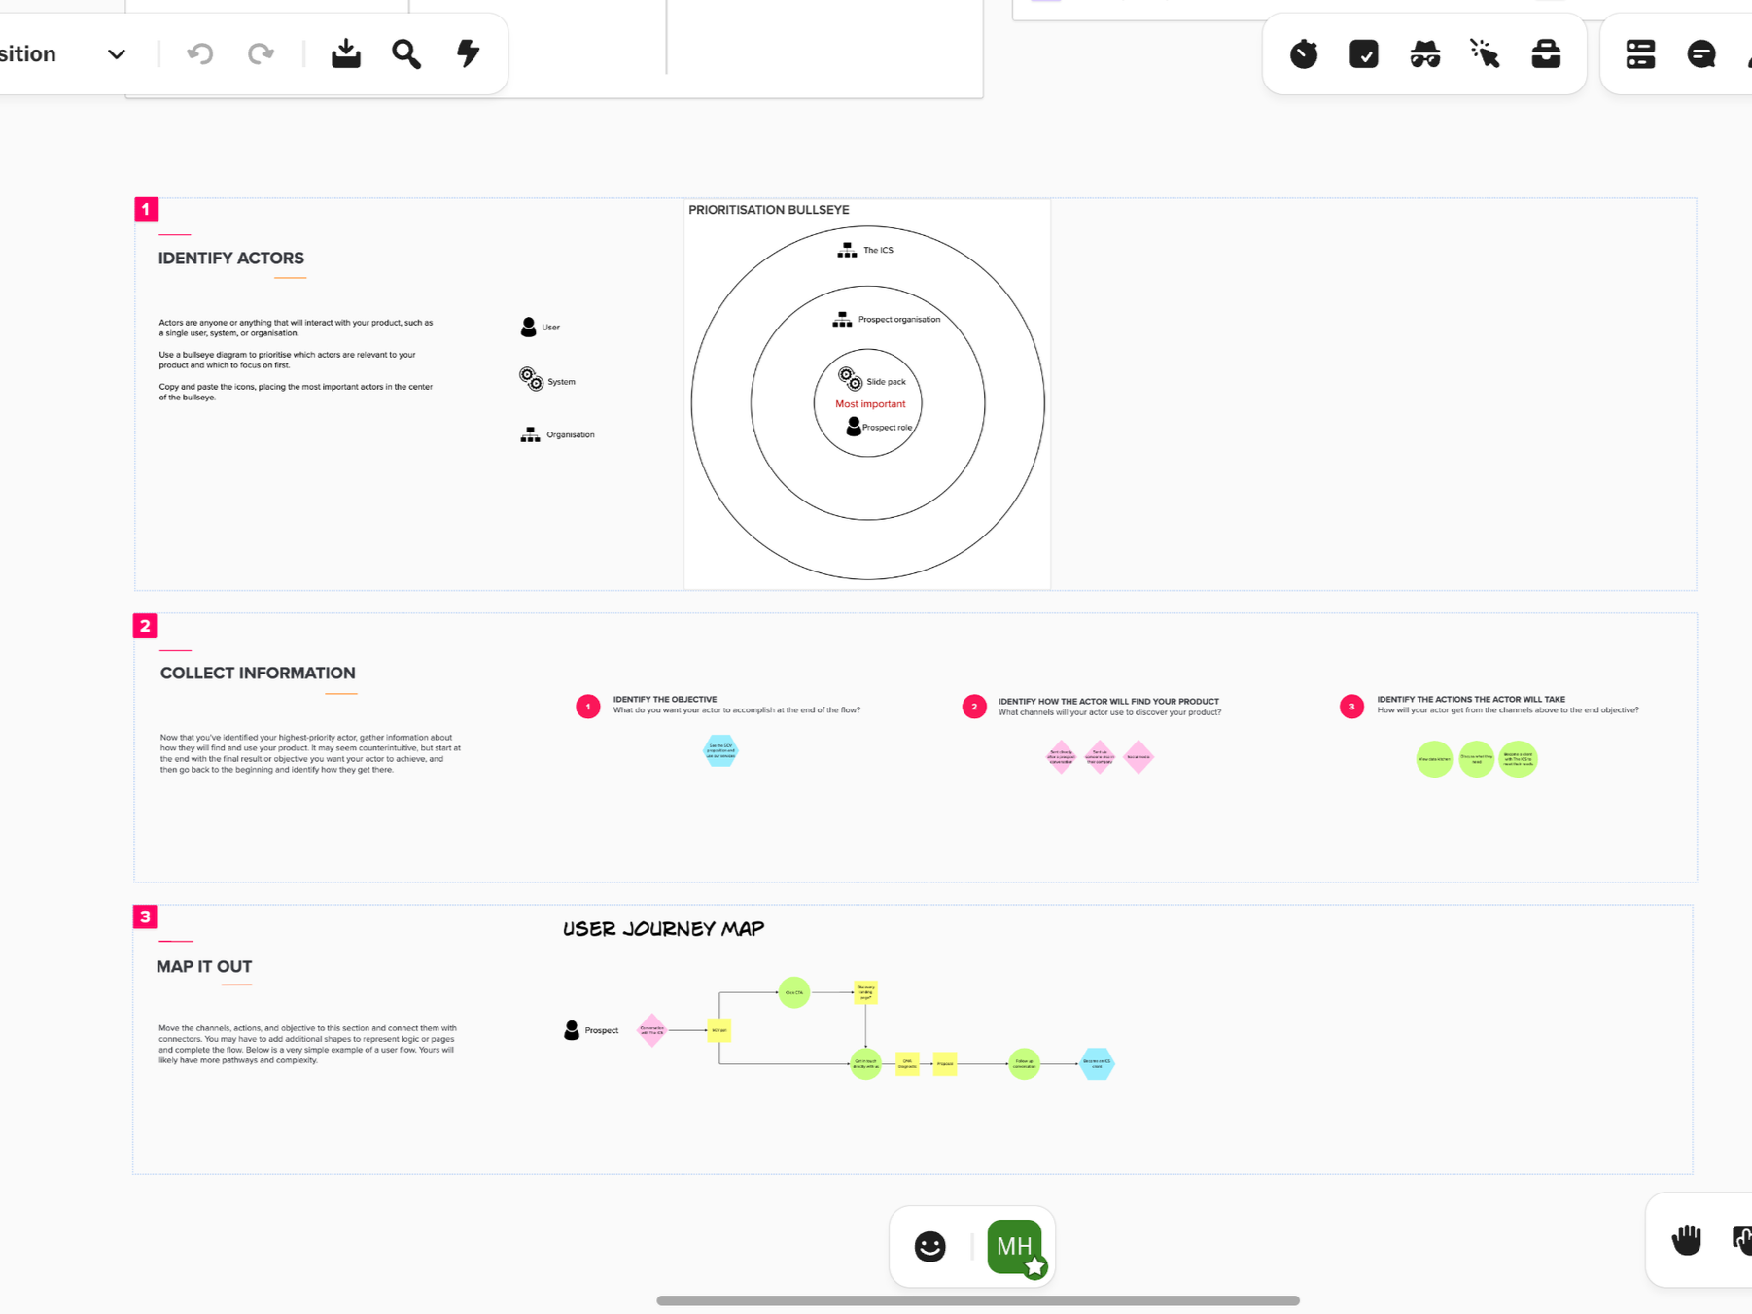Enable private mode incognito icon
The height and width of the screenshot is (1314, 1752).
click(1425, 54)
